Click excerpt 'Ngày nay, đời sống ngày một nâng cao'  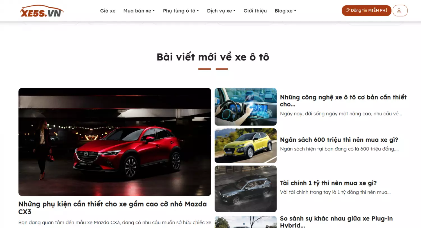(341, 113)
